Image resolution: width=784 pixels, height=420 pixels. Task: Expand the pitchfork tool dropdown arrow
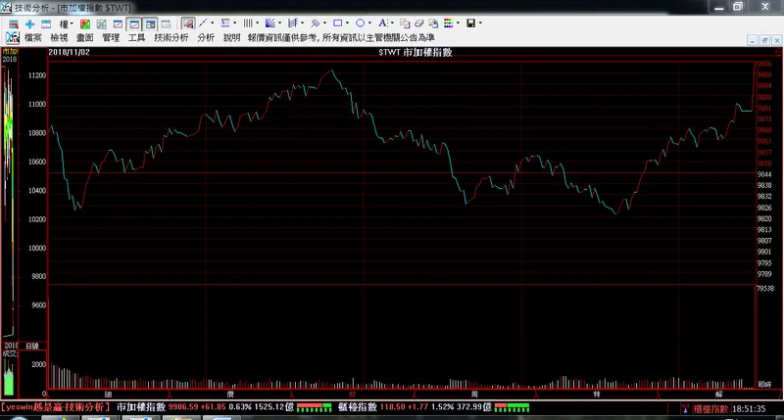tap(302, 23)
